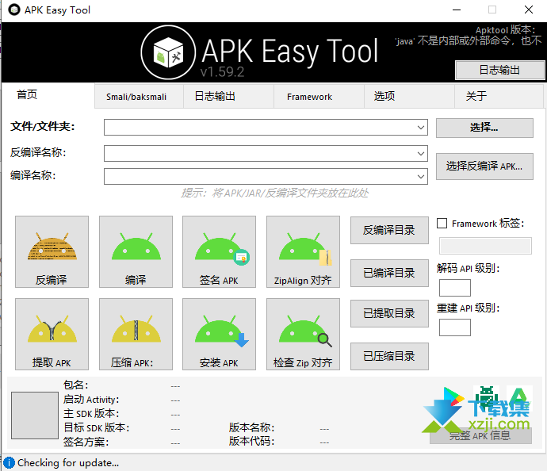Expand the 编译名称 dropdown arrow

click(x=421, y=177)
